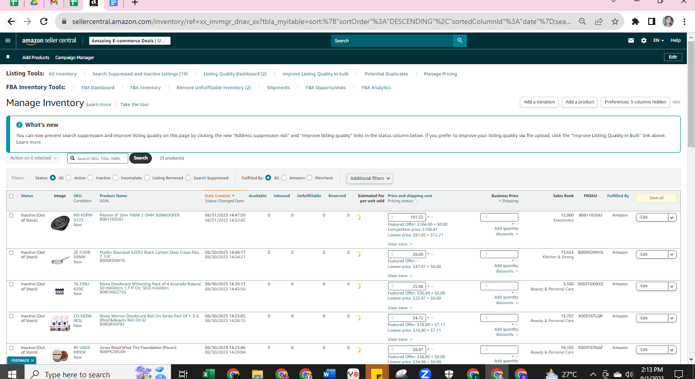Open the Manage Pricing tool

click(440, 74)
